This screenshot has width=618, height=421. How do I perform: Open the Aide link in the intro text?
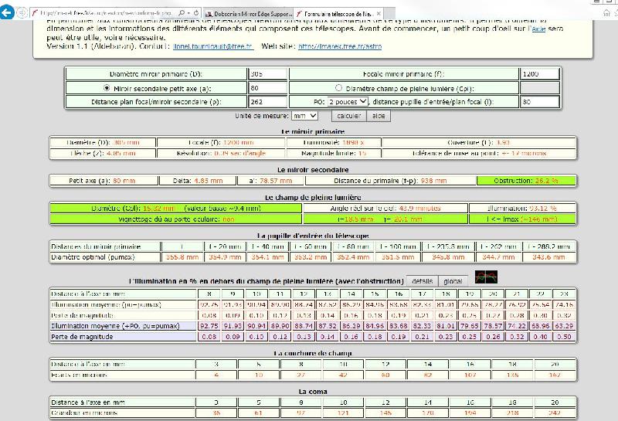click(x=538, y=29)
